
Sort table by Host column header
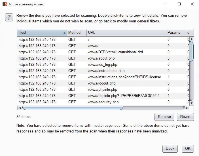pyautogui.click(x=42, y=33)
